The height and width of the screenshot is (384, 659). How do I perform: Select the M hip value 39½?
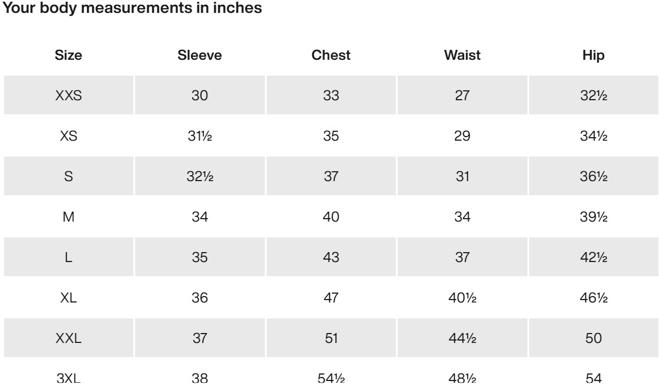click(x=593, y=216)
